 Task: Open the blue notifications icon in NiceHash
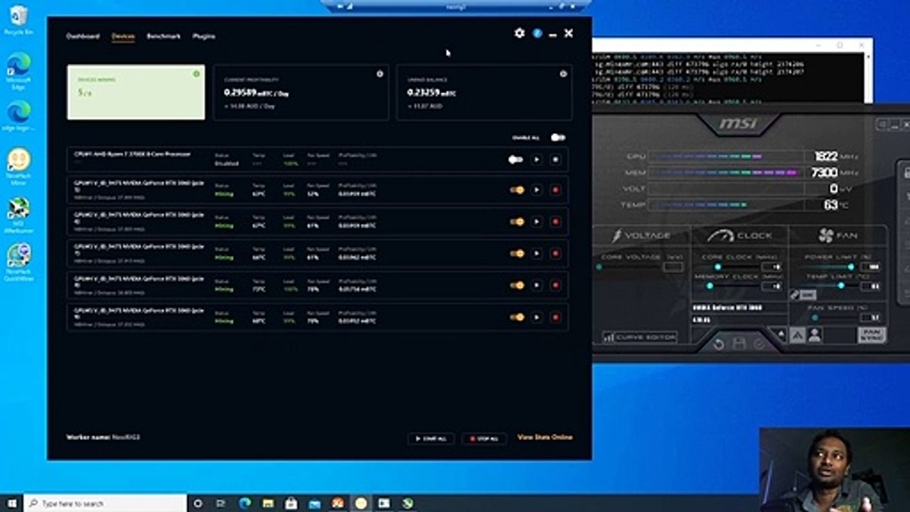point(537,33)
